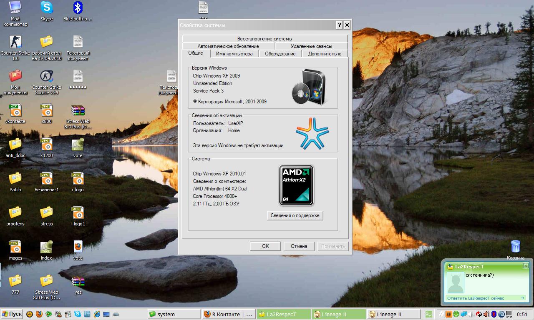Select the 777 folder
This screenshot has width=534, height=320.
coord(15,285)
